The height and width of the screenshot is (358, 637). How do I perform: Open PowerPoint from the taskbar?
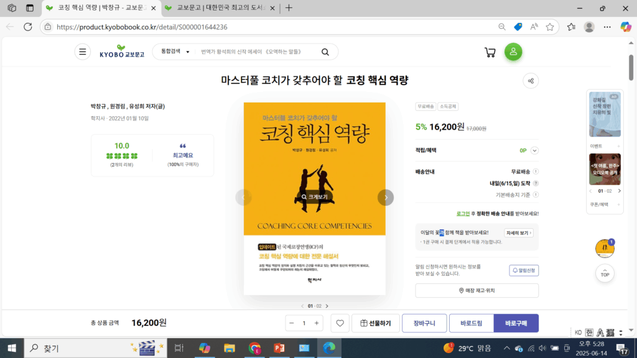(279, 348)
